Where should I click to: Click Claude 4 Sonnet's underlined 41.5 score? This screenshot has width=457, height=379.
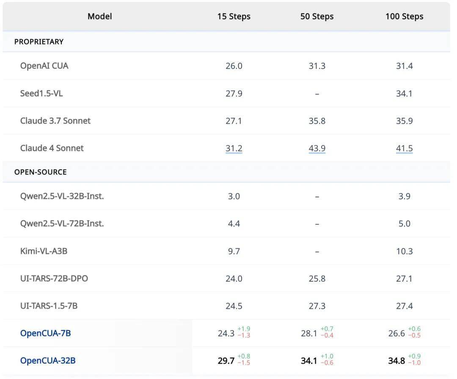404,149
